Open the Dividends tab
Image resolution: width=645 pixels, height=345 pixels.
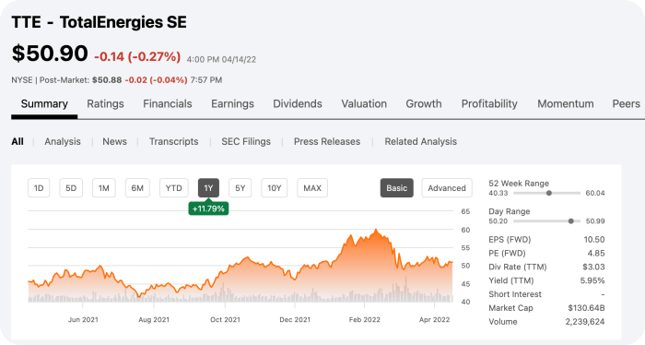tap(298, 103)
